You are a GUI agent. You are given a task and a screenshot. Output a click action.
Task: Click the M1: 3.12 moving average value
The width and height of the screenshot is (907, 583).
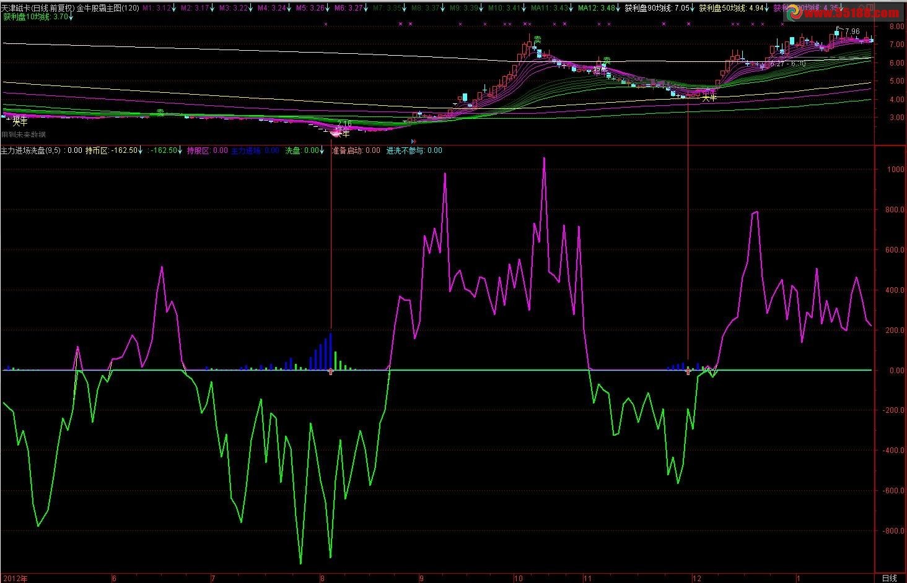coord(157,9)
